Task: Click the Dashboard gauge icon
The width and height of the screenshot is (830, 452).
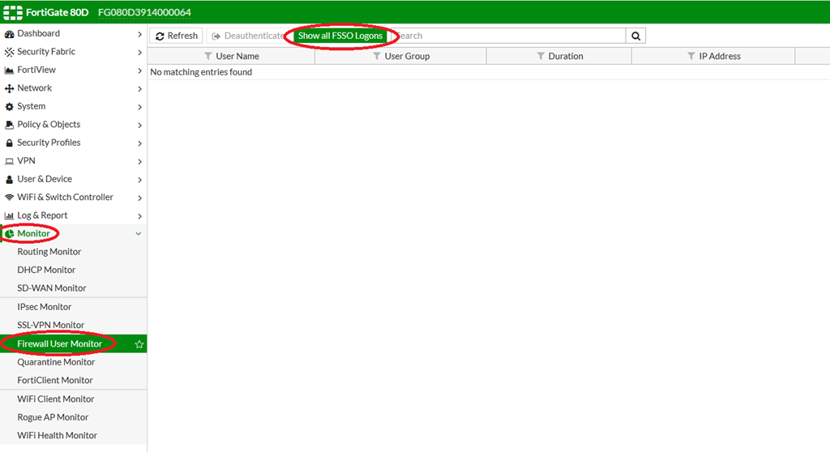Action: click(9, 34)
